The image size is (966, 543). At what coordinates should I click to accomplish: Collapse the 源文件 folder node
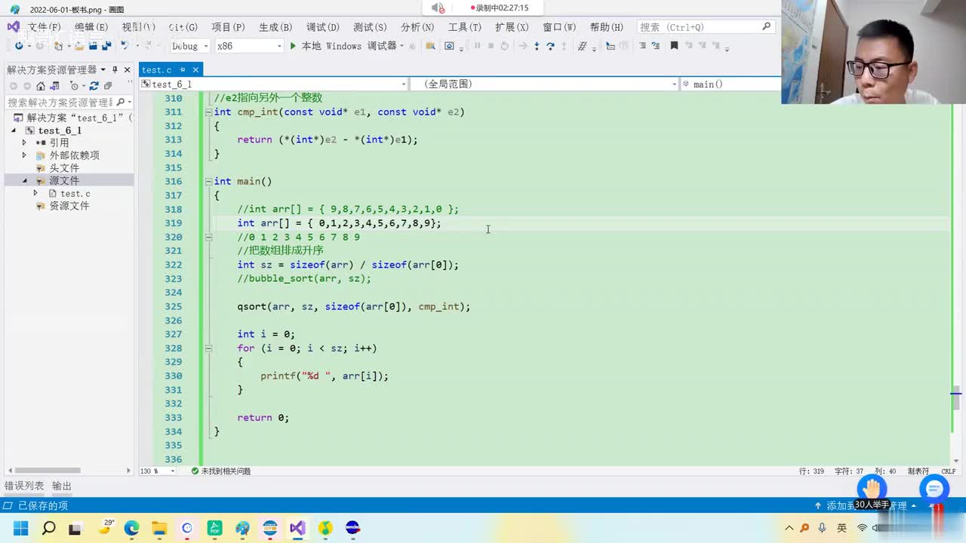24,181
